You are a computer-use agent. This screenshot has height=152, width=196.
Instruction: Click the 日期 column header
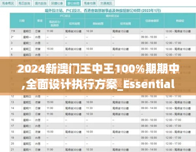[22, 21]
